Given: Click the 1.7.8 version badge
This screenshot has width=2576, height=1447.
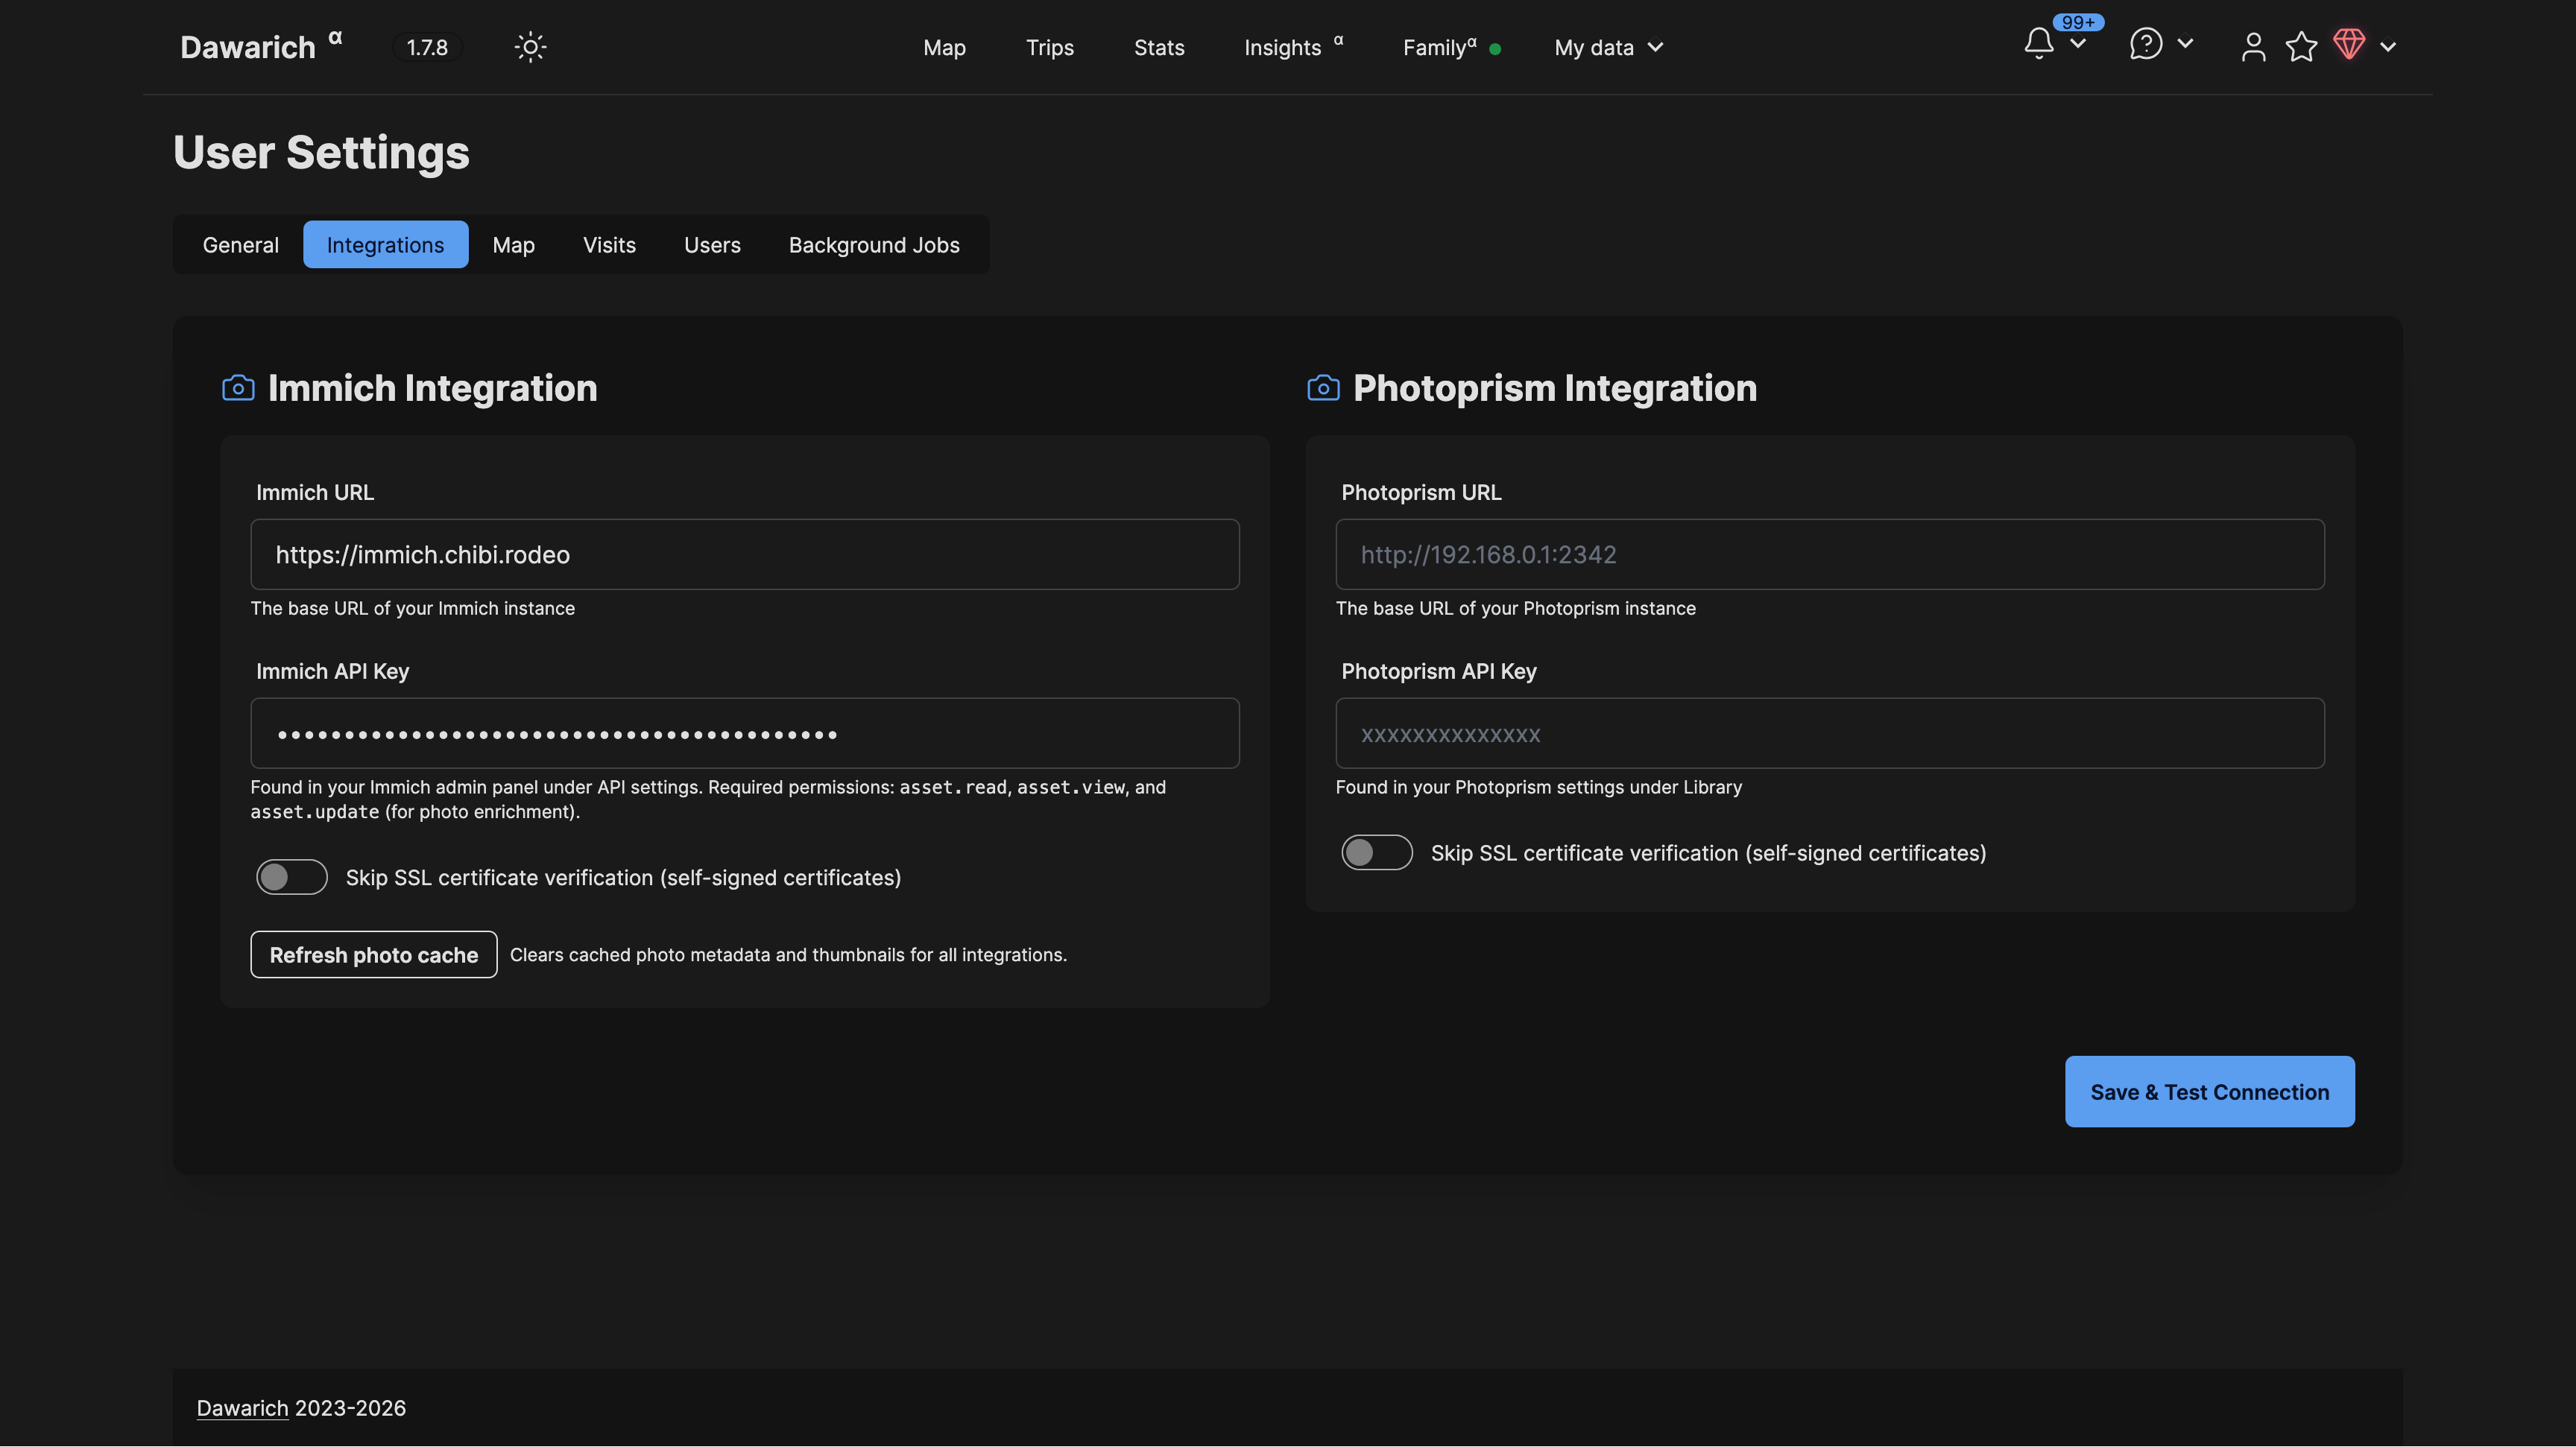Looking at the screenshot, I should pos(427,47).
